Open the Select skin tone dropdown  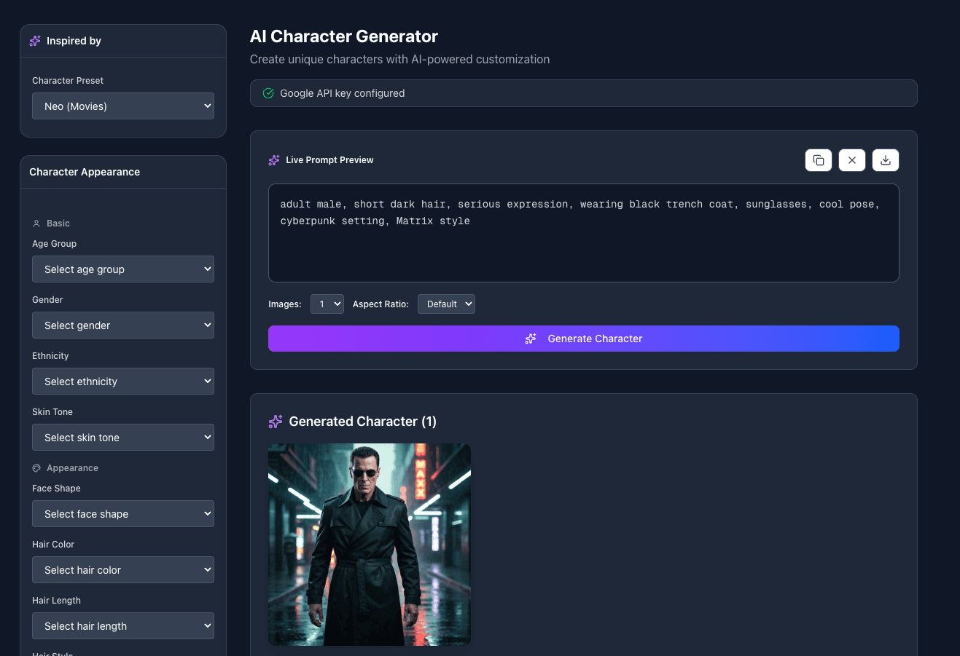pyautogui.click(x=123, y=438)
